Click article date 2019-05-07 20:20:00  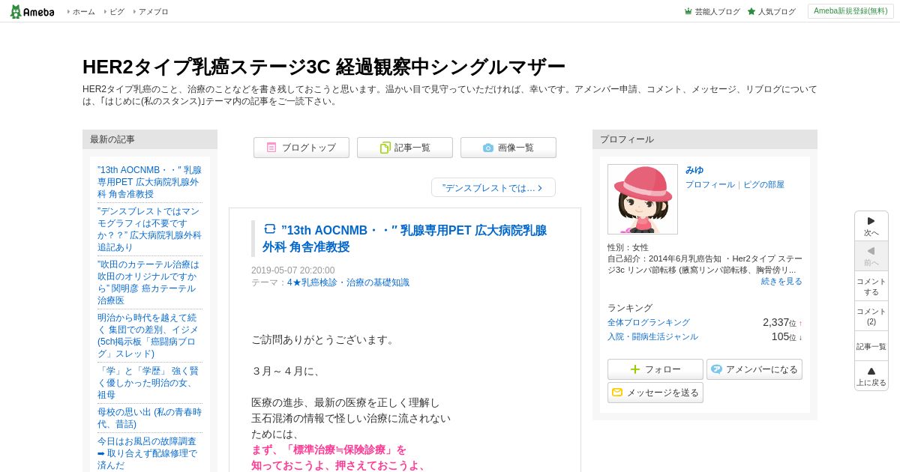[x=293, y=270]
